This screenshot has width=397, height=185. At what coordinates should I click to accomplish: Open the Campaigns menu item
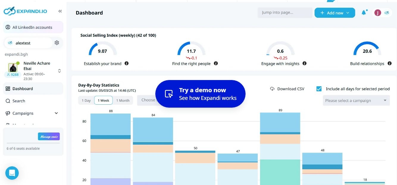[33, 113]
